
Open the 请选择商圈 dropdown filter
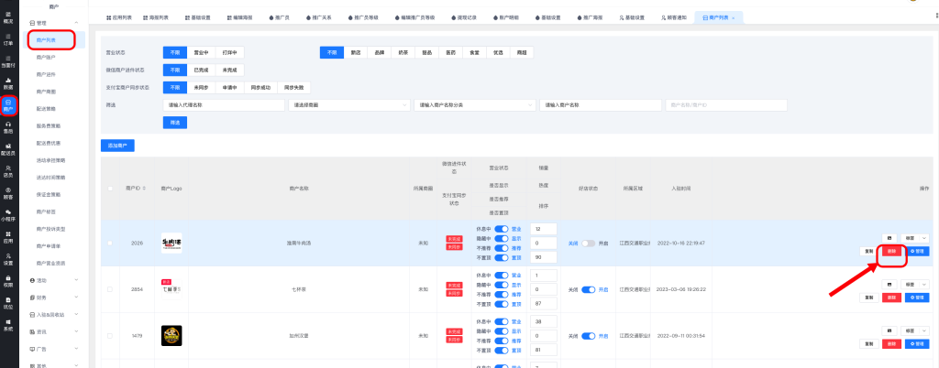tap(348, 105)
